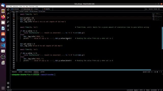Run the Python file with play button
The width and height of the screenshot is (163, 91).
pyautogui.click(x=146, y=9)
